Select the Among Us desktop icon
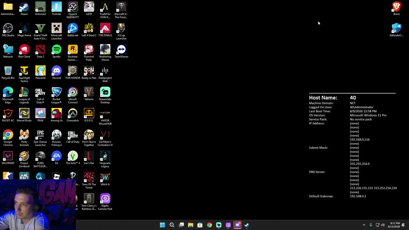The image size is (409, 230). click(x=57, y=115)
